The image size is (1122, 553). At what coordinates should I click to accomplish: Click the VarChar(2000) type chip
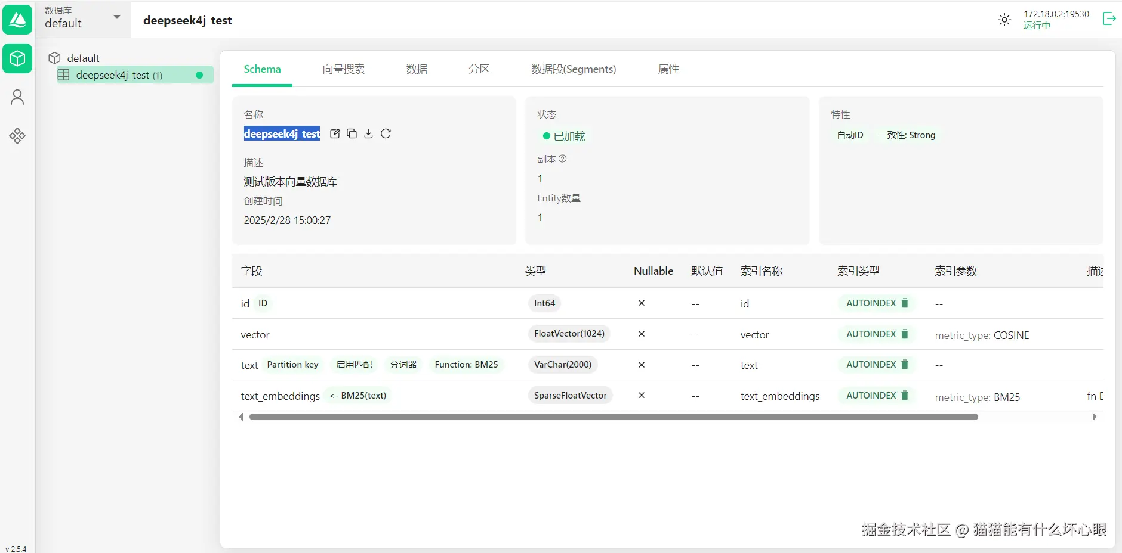(x=563, y=365)
